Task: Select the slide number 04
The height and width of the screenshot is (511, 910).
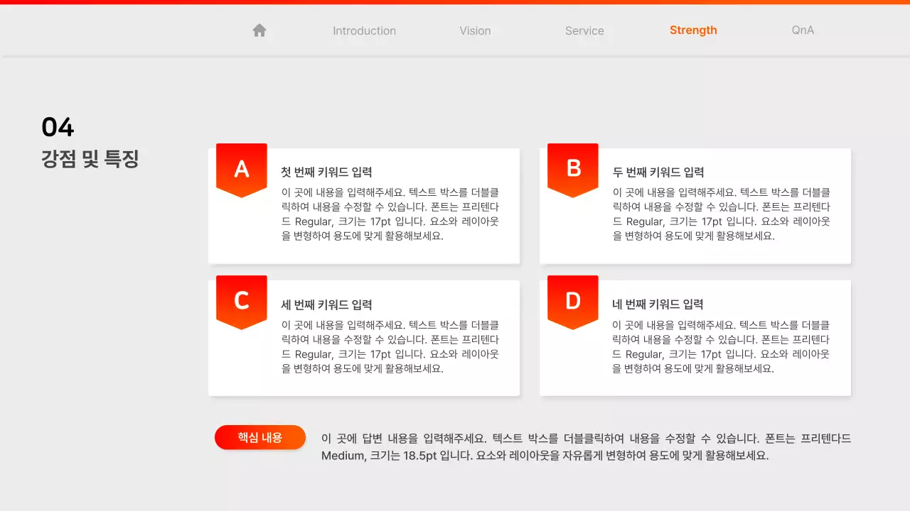Action: pos(58,127)
